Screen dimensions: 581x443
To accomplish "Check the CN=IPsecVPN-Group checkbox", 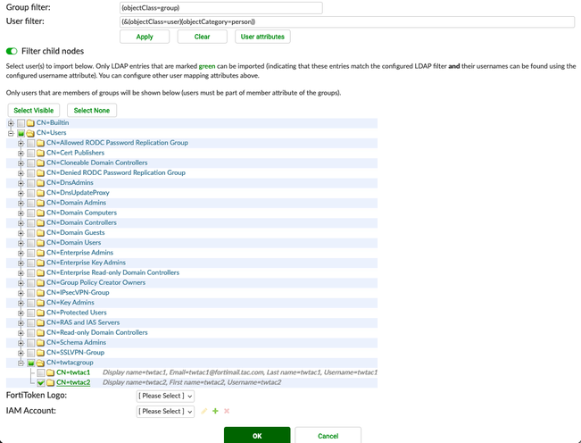I will [x=31, y=293].
